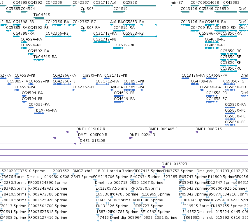Select the TbCMF46-RA transcript label
Viewport: 248px width, 222px height.
click(x=45, y=57)
